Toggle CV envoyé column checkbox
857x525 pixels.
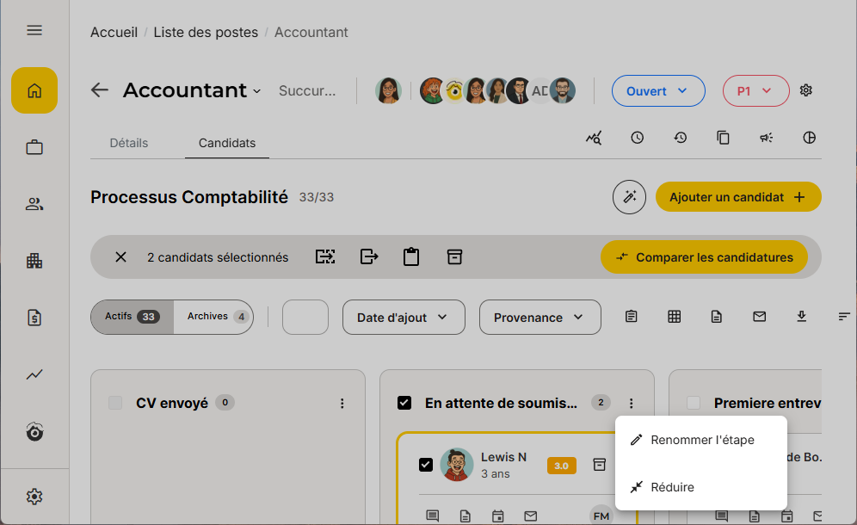point(115,403)
